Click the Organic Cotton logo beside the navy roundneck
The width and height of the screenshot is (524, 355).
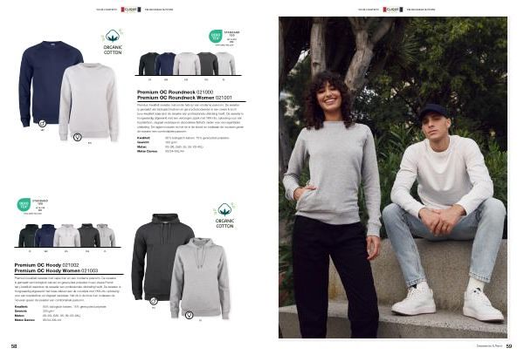(x=113, y=42)
